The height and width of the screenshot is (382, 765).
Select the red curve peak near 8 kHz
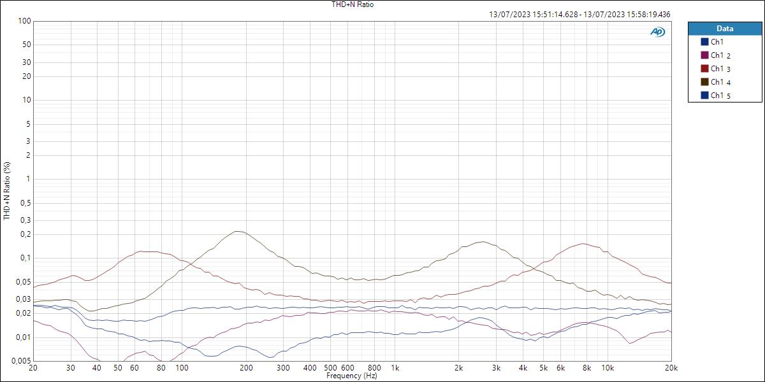[582, 243]
